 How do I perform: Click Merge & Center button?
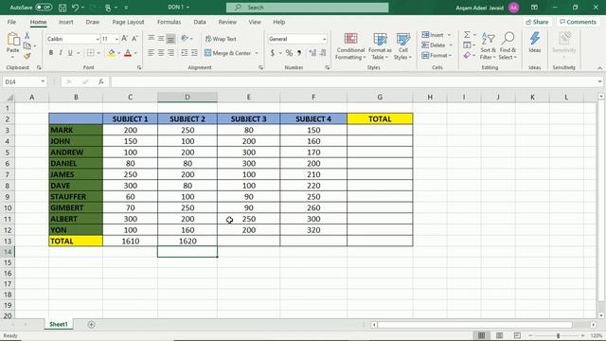pos(227,53)
